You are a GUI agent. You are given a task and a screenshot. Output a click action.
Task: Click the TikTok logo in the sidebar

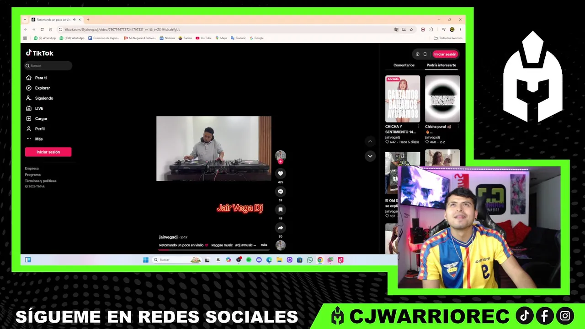[x=39, y=53]
